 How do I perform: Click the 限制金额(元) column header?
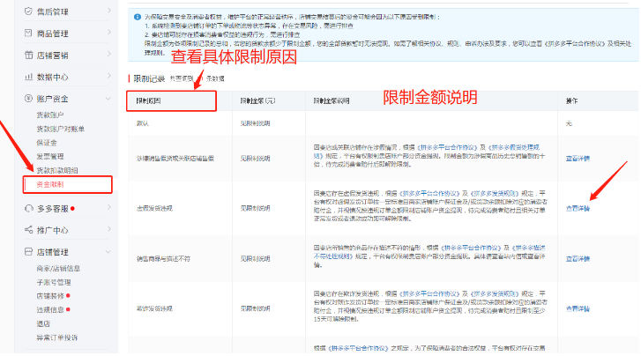pyautogui.click(x=257, y=100)
